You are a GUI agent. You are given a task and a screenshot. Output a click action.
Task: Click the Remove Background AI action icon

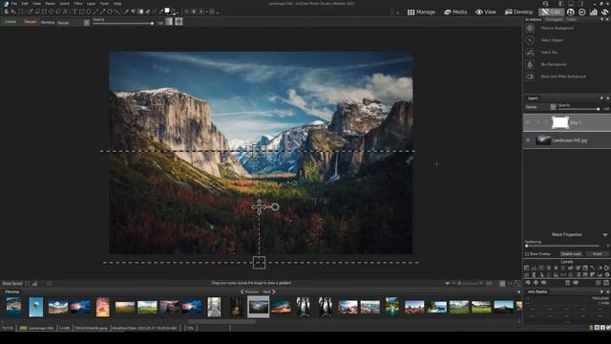click(530, 28)
